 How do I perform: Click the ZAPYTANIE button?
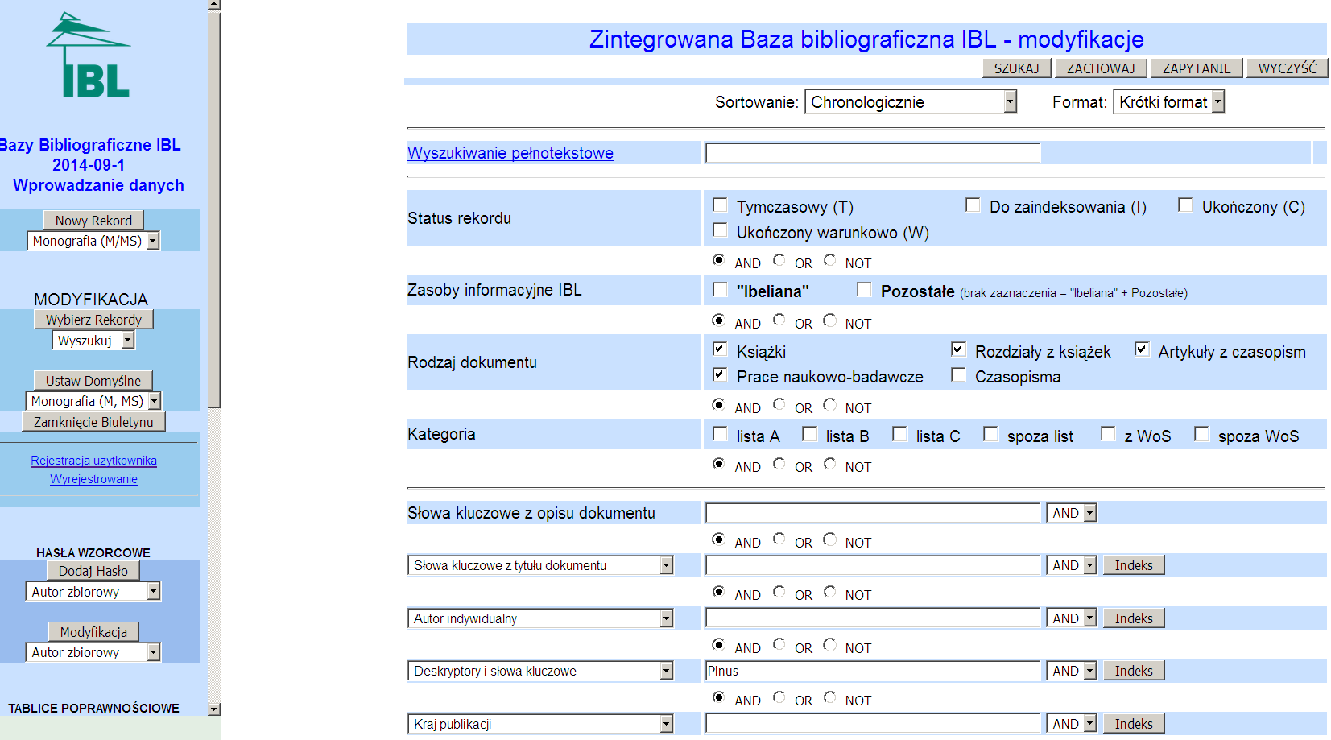pos(1197,68)
